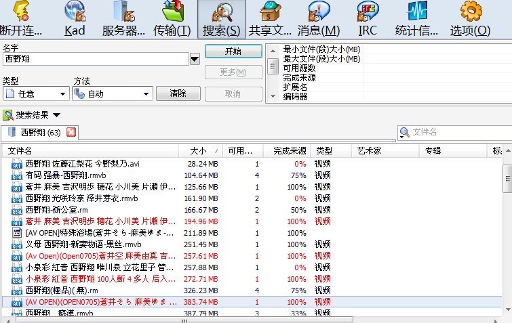
Task: Click the REAL icon of the 161.90 MB row
Action: coord(17,198)
